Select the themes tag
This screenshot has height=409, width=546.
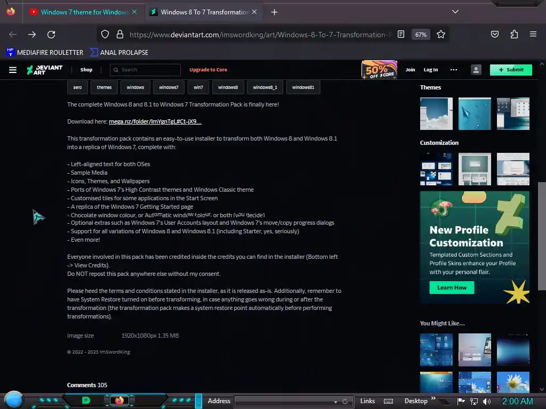coord(104,87)
